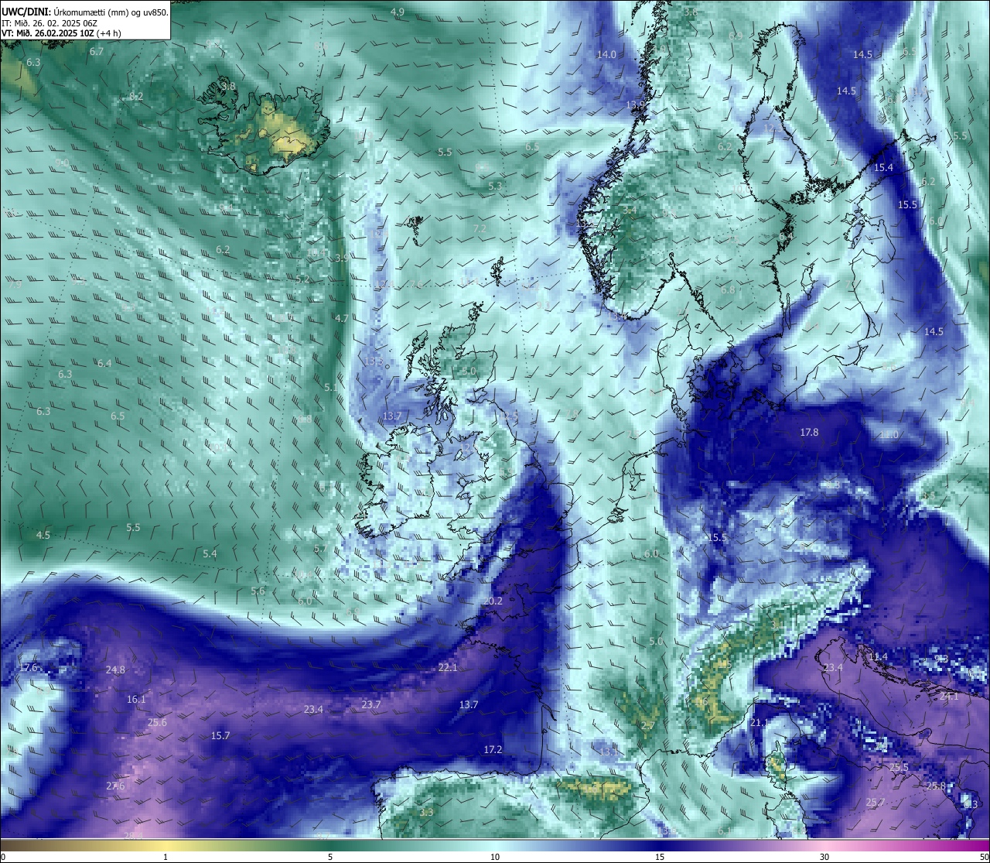Select the 27.6 value at the lower left

tap(115, 786)
